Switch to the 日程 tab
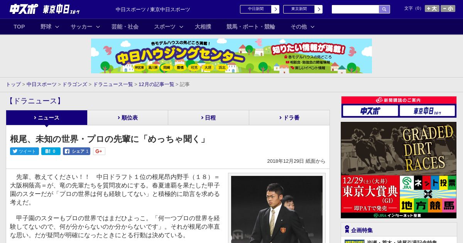 [x=208, y=118]
